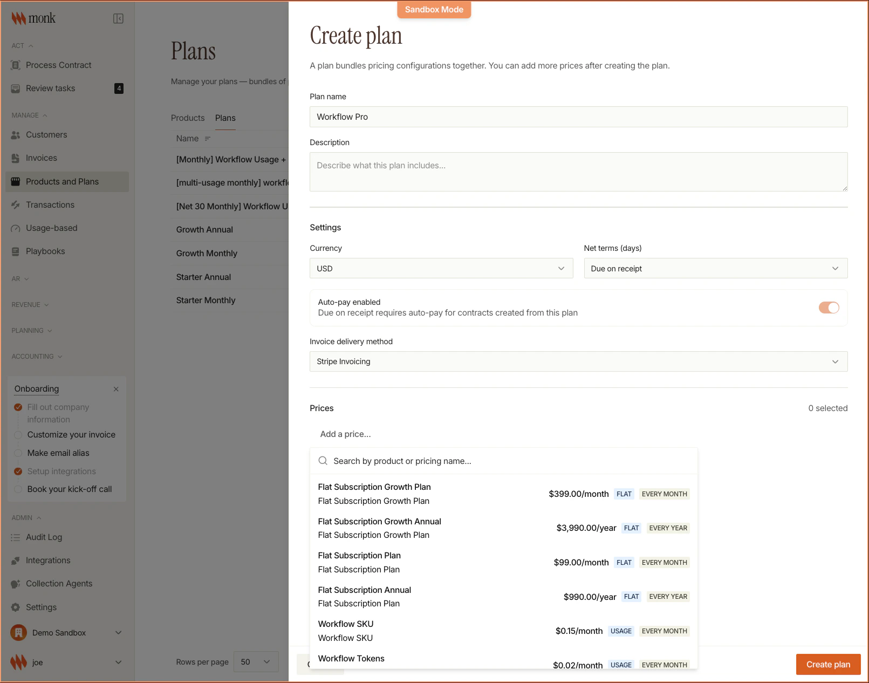Open the Net terms dropdown
The width and height of the screenshot is (869, 683).
point(716,268)
